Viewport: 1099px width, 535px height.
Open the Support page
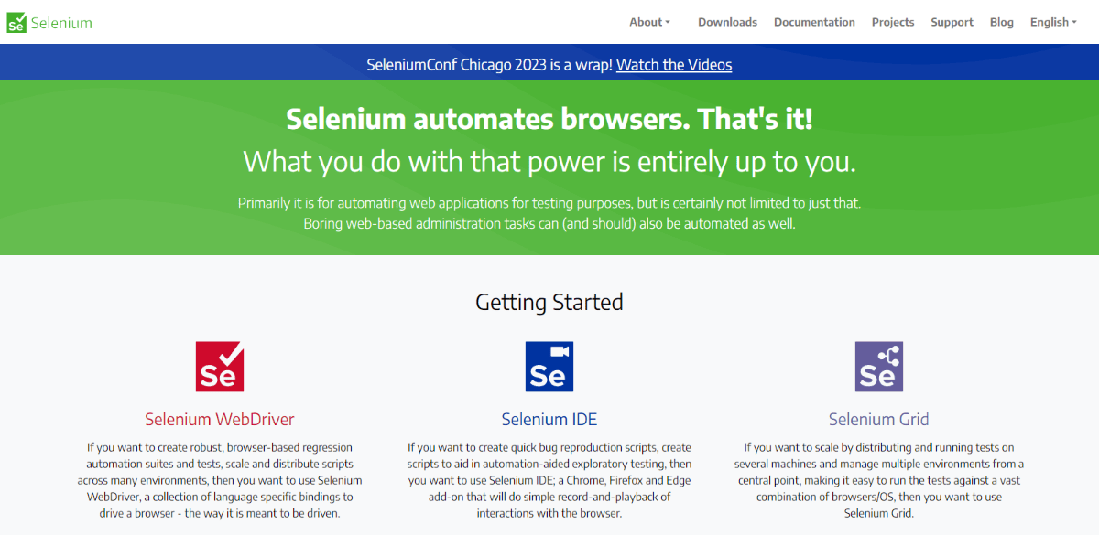(x=952, y=22)
